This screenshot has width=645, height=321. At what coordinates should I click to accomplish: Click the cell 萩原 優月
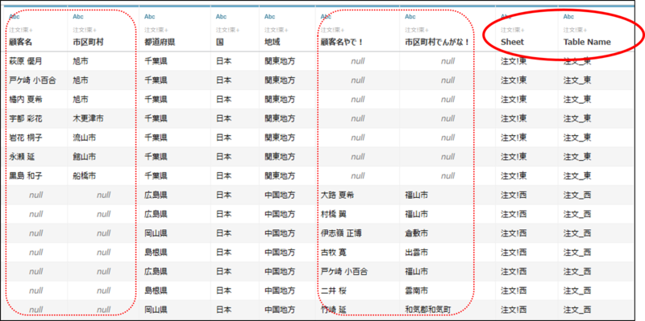pyautogui.click(x=26, y=61)
